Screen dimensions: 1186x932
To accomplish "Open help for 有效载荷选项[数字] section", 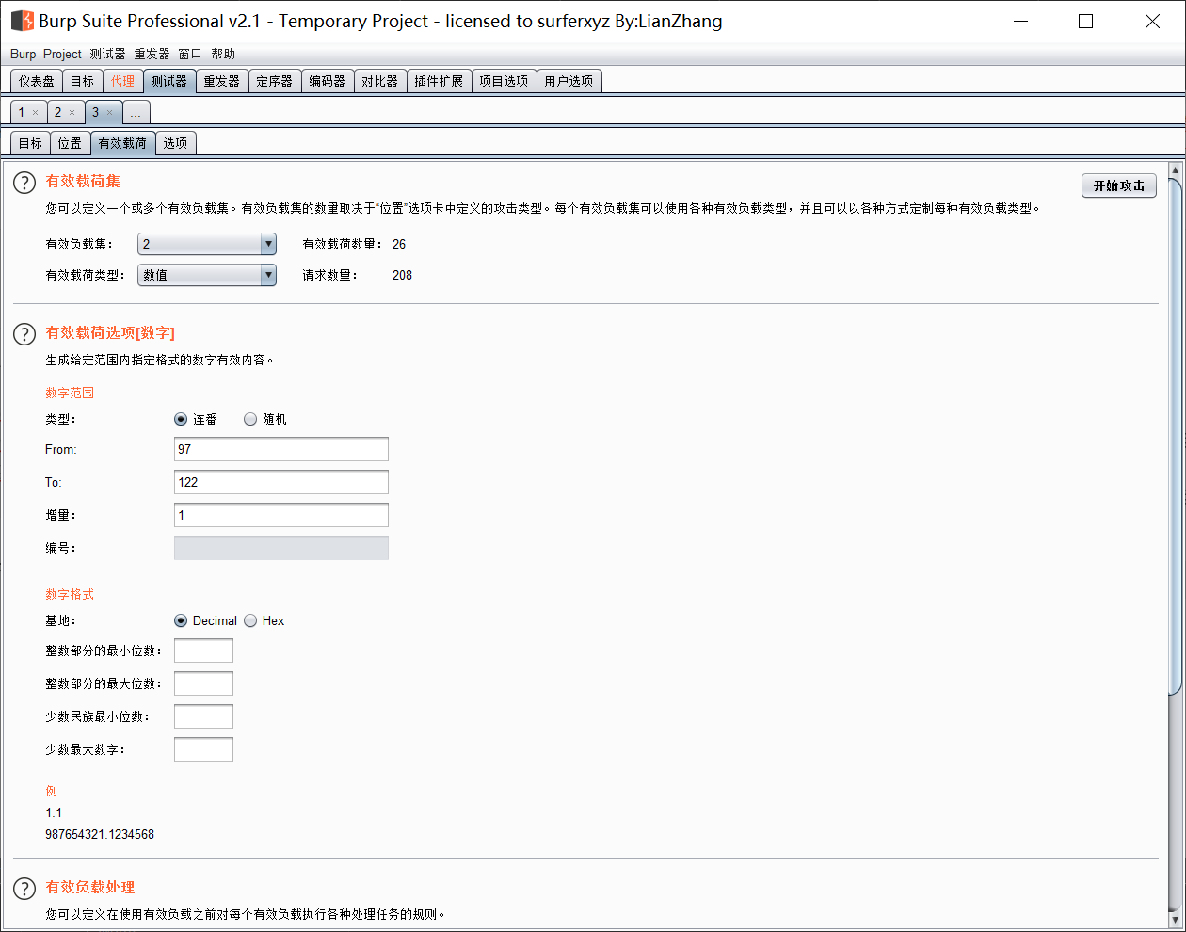I will point(24,334).
